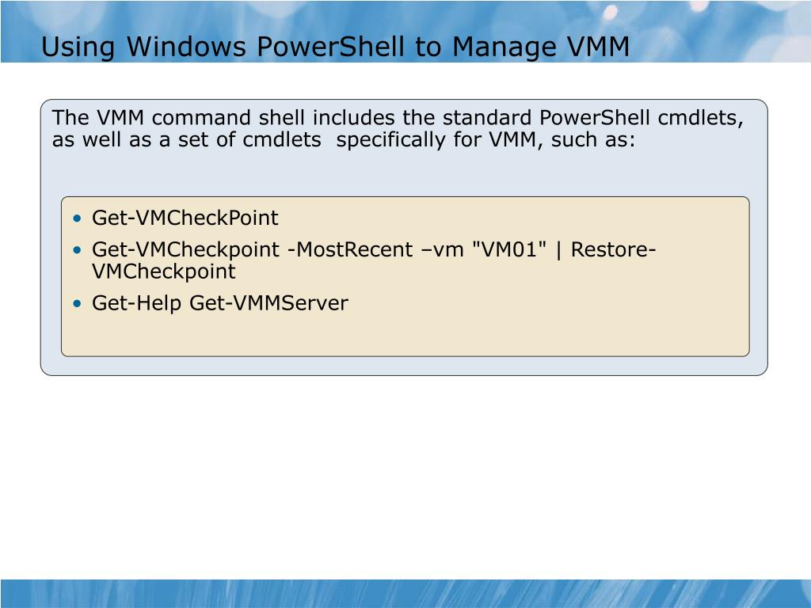Click the bullet dot beside Get-VMCheckPoint
811x608 pixels.
click(x=78, y=218)
